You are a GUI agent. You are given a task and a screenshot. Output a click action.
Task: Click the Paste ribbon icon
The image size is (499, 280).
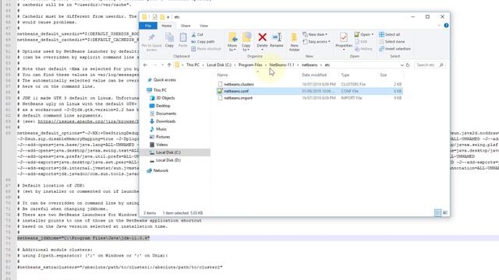[x=183, y=40]
